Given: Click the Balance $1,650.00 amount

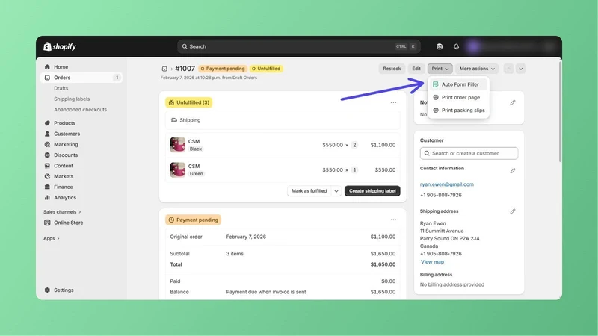Looking at the screenshot, I should (x=383, y=292).
